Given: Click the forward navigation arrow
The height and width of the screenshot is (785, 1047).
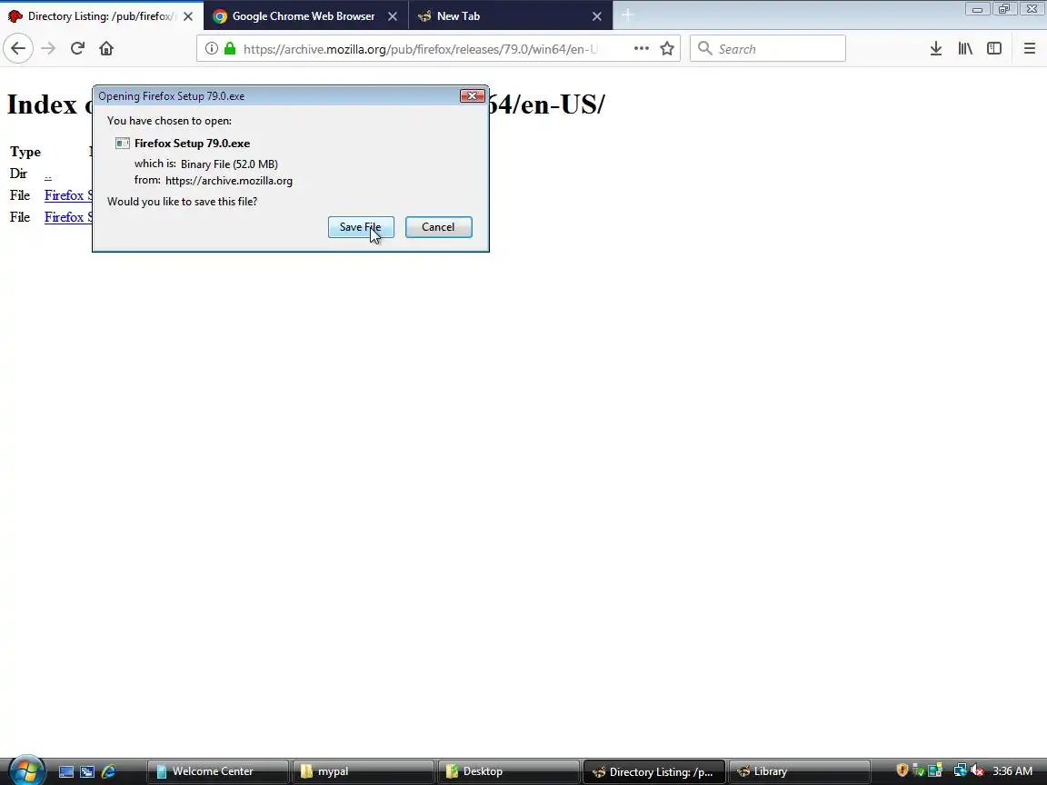Looking at the screenshot, I should [x=48, y=48].
